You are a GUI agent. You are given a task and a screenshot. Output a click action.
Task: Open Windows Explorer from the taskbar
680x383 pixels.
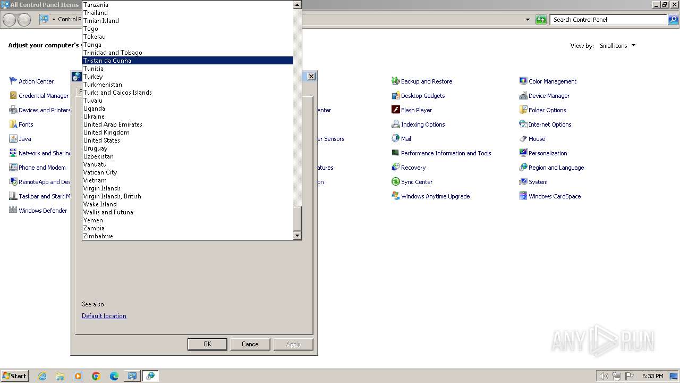tap(60, 376)
